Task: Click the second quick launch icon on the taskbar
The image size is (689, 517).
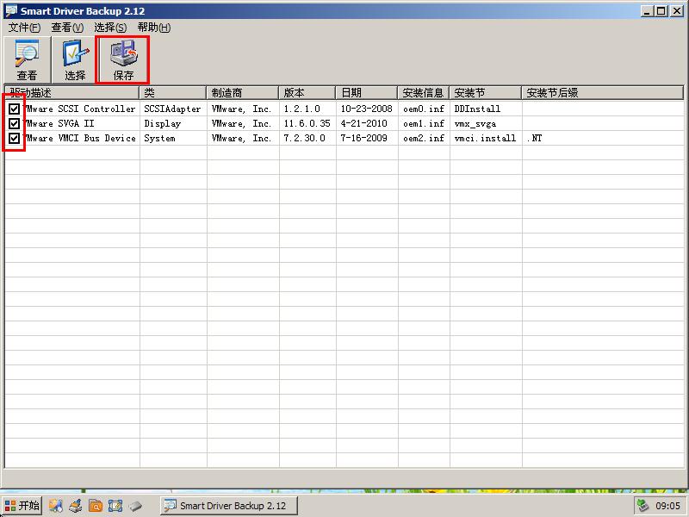Action: click(76, 506)
